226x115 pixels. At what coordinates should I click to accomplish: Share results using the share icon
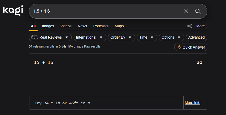tap(190, 26)
